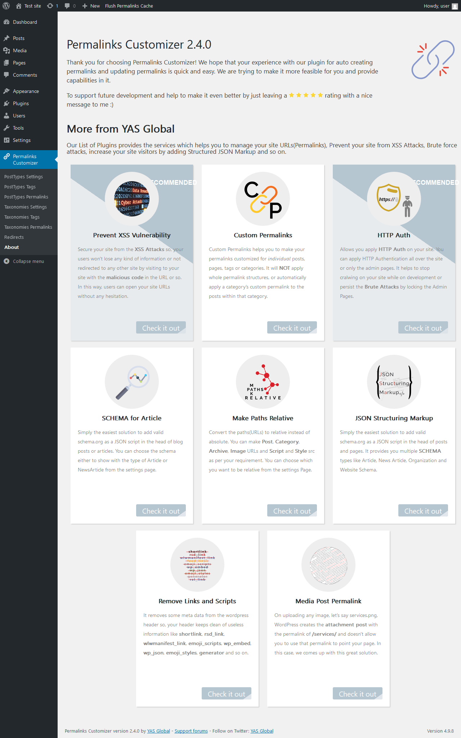Click the Dashboard gauge icon in sidebar
The width and height of the screenshot is (461, 738).
pos(6,22)
